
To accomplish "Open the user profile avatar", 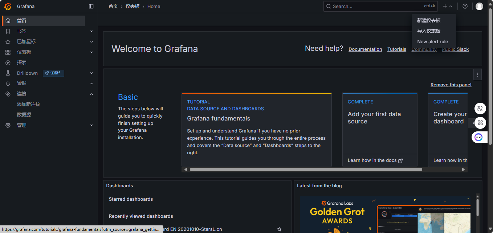I will pyautogui.click(x=479, y=6).
